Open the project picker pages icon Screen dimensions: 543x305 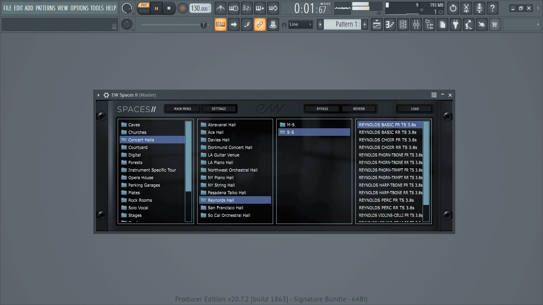tap(442, 24)
